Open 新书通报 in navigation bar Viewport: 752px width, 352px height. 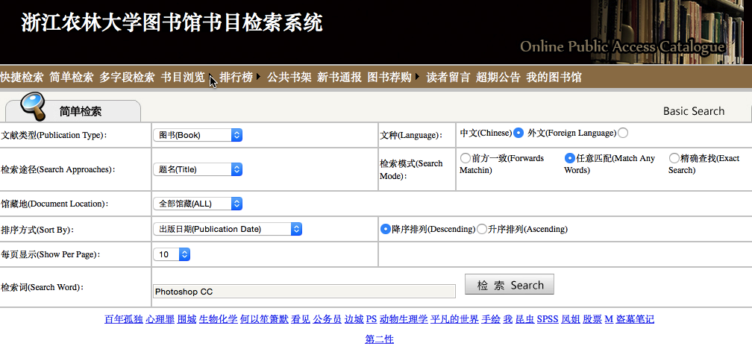(x=339, y=77)
